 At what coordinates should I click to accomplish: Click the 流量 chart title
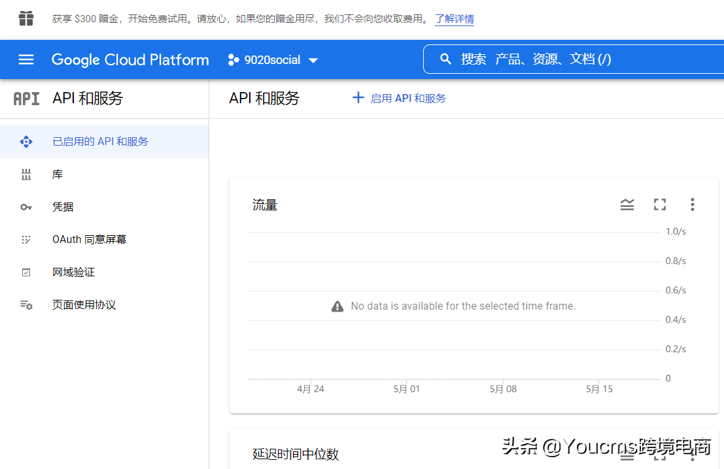pos(265,204)
